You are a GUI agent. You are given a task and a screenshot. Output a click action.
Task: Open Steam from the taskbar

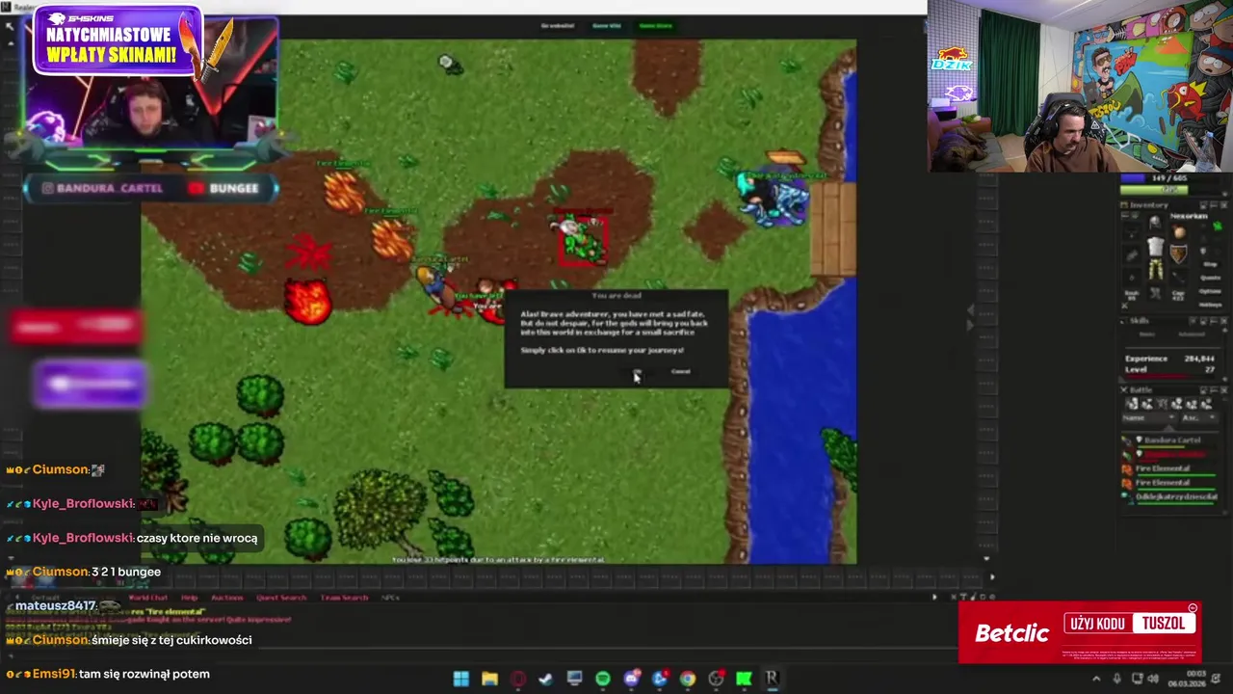(x=545, y=679)
